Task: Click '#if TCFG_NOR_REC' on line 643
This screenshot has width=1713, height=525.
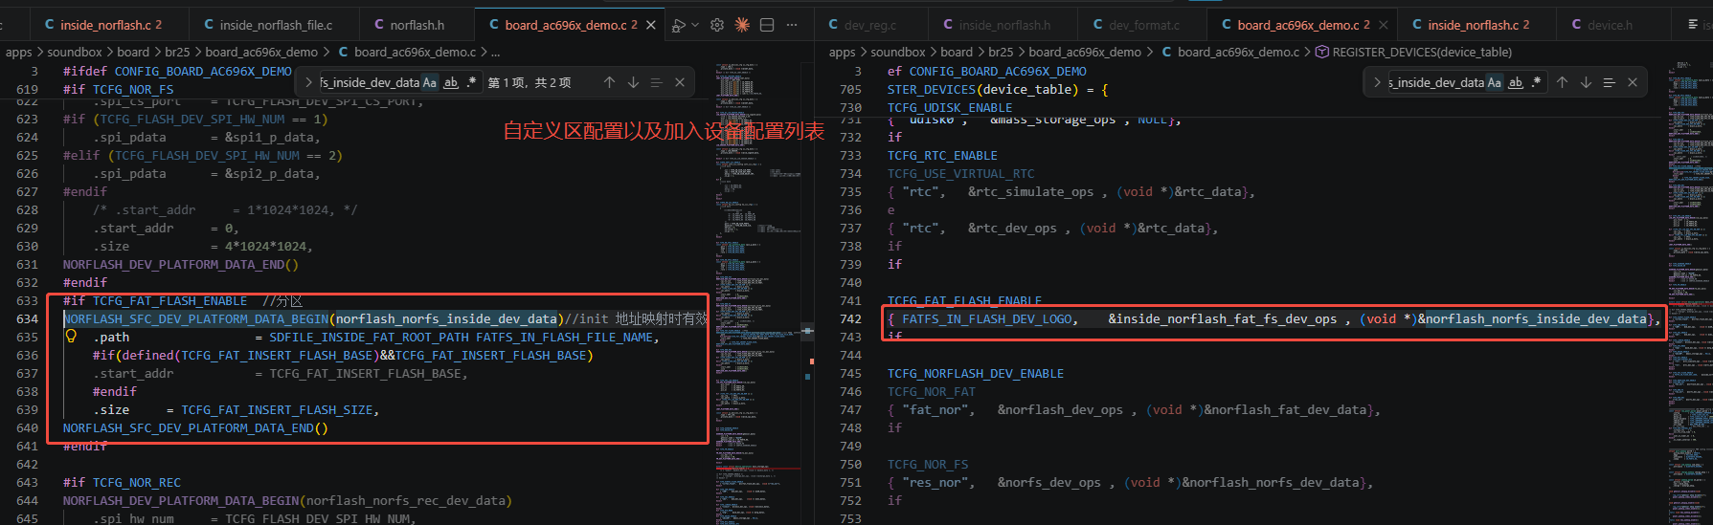Action: [x=122, y=483]
